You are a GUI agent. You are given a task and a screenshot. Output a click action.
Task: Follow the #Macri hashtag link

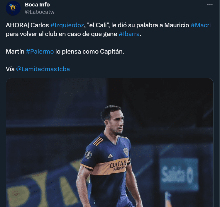click(x=201, y=25)
